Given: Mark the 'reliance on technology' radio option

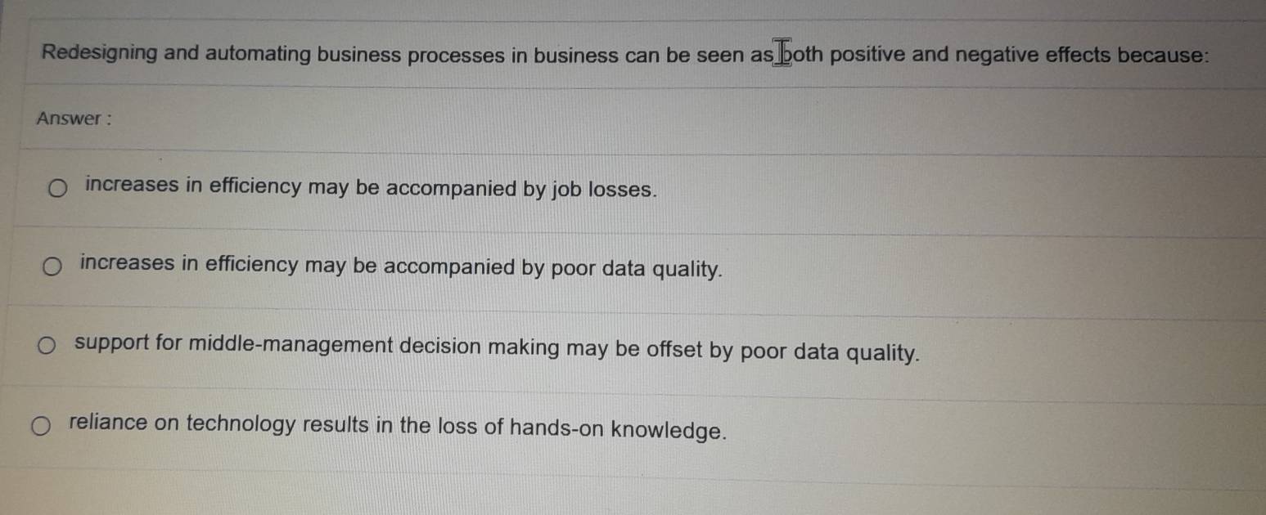Looking at the screenshot, I should 41,425.
